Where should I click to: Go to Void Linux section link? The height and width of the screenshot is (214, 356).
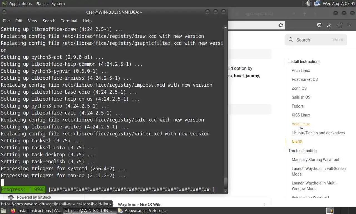pyautogui.click(x=301, y=124)
